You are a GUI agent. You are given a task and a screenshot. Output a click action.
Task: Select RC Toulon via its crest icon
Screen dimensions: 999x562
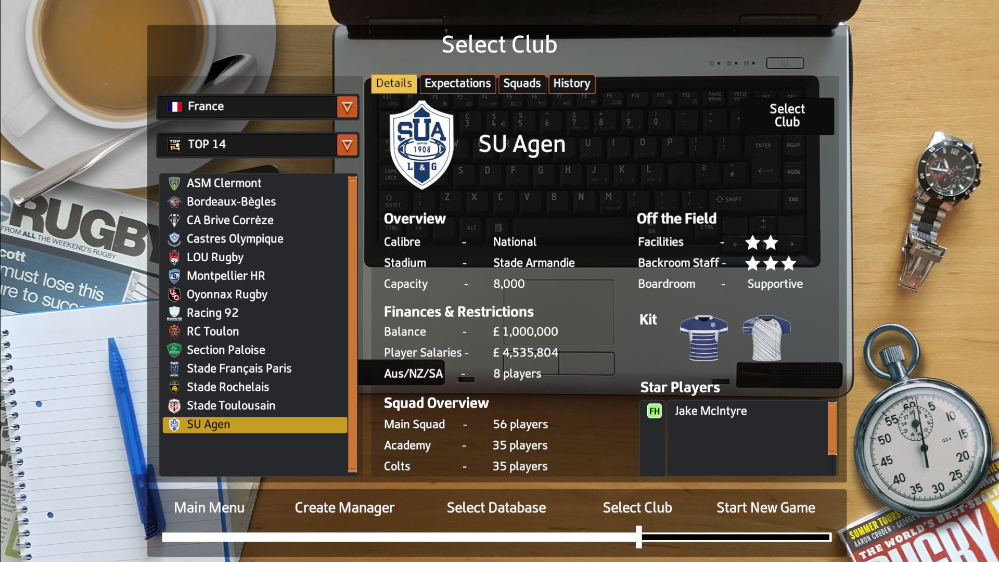click(x=175, y=331)
